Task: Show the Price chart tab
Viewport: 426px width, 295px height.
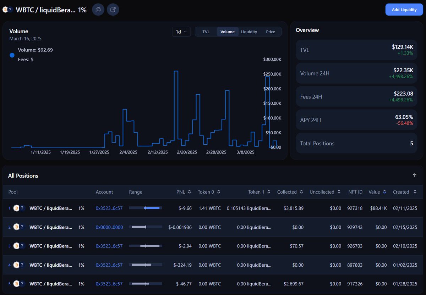Action: click(x=271, y=32)
